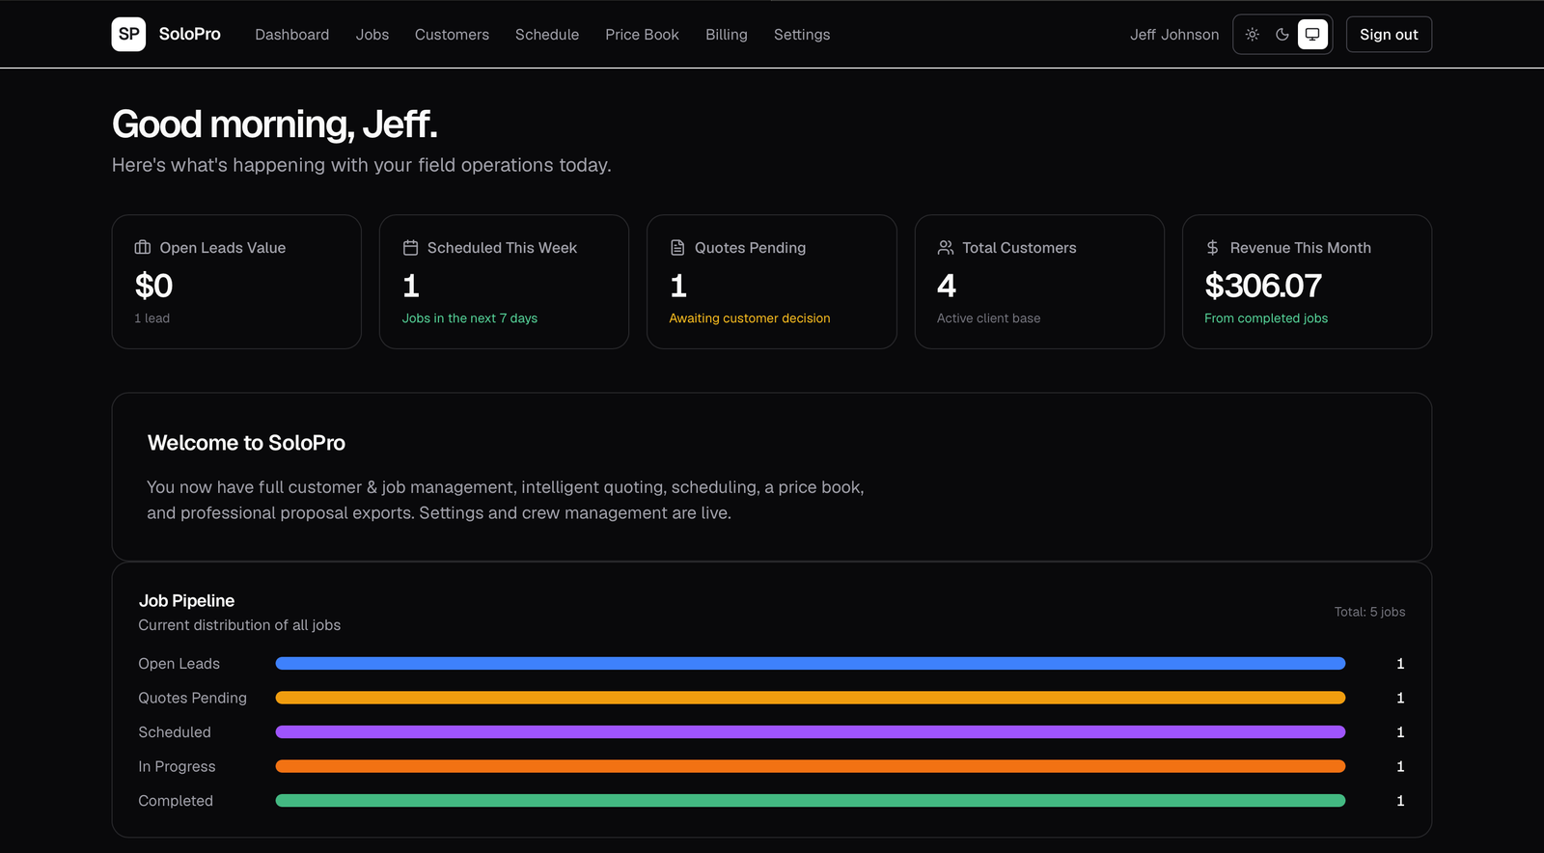Click the In Progress pipeline row label
This screenshot has height=853, width=1544.
pyautogui.click(x=177, y=766)
